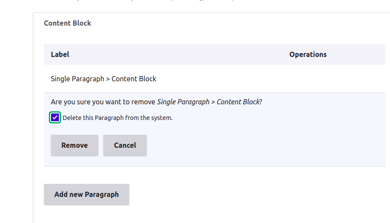Toggle the purple checkmark box
This screenshot has width=390, height=223.
[55, 117]
